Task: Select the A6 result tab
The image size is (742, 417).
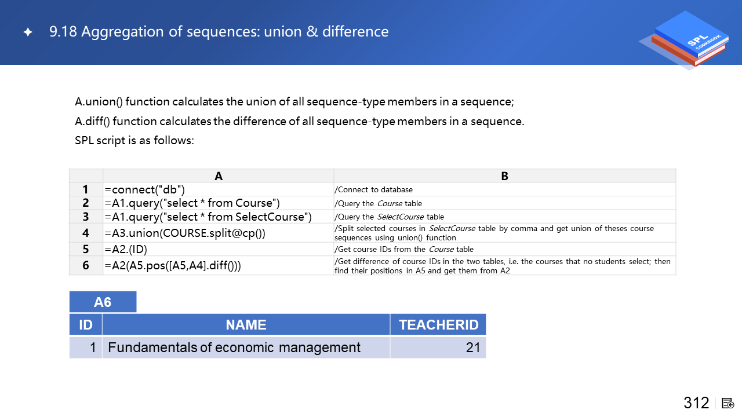Action: click(x=103, y=302)
